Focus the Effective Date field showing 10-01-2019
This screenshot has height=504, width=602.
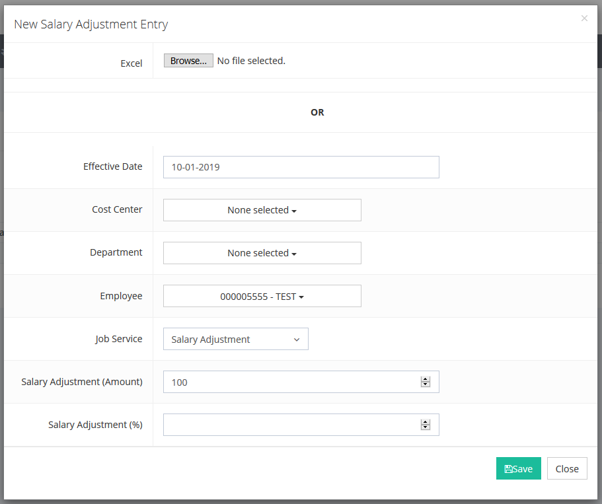pos(301,167)
